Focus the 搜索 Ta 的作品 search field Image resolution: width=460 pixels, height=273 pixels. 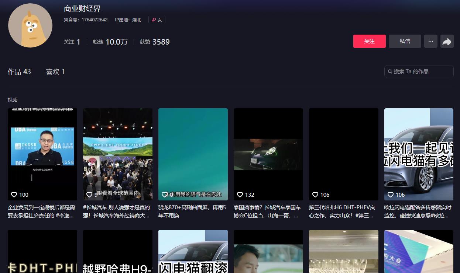point(419,71)
